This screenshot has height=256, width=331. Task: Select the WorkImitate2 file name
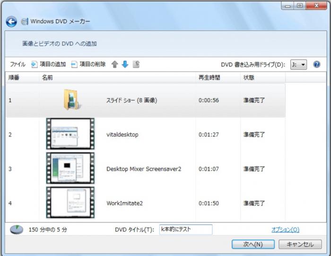click(124, 203)
